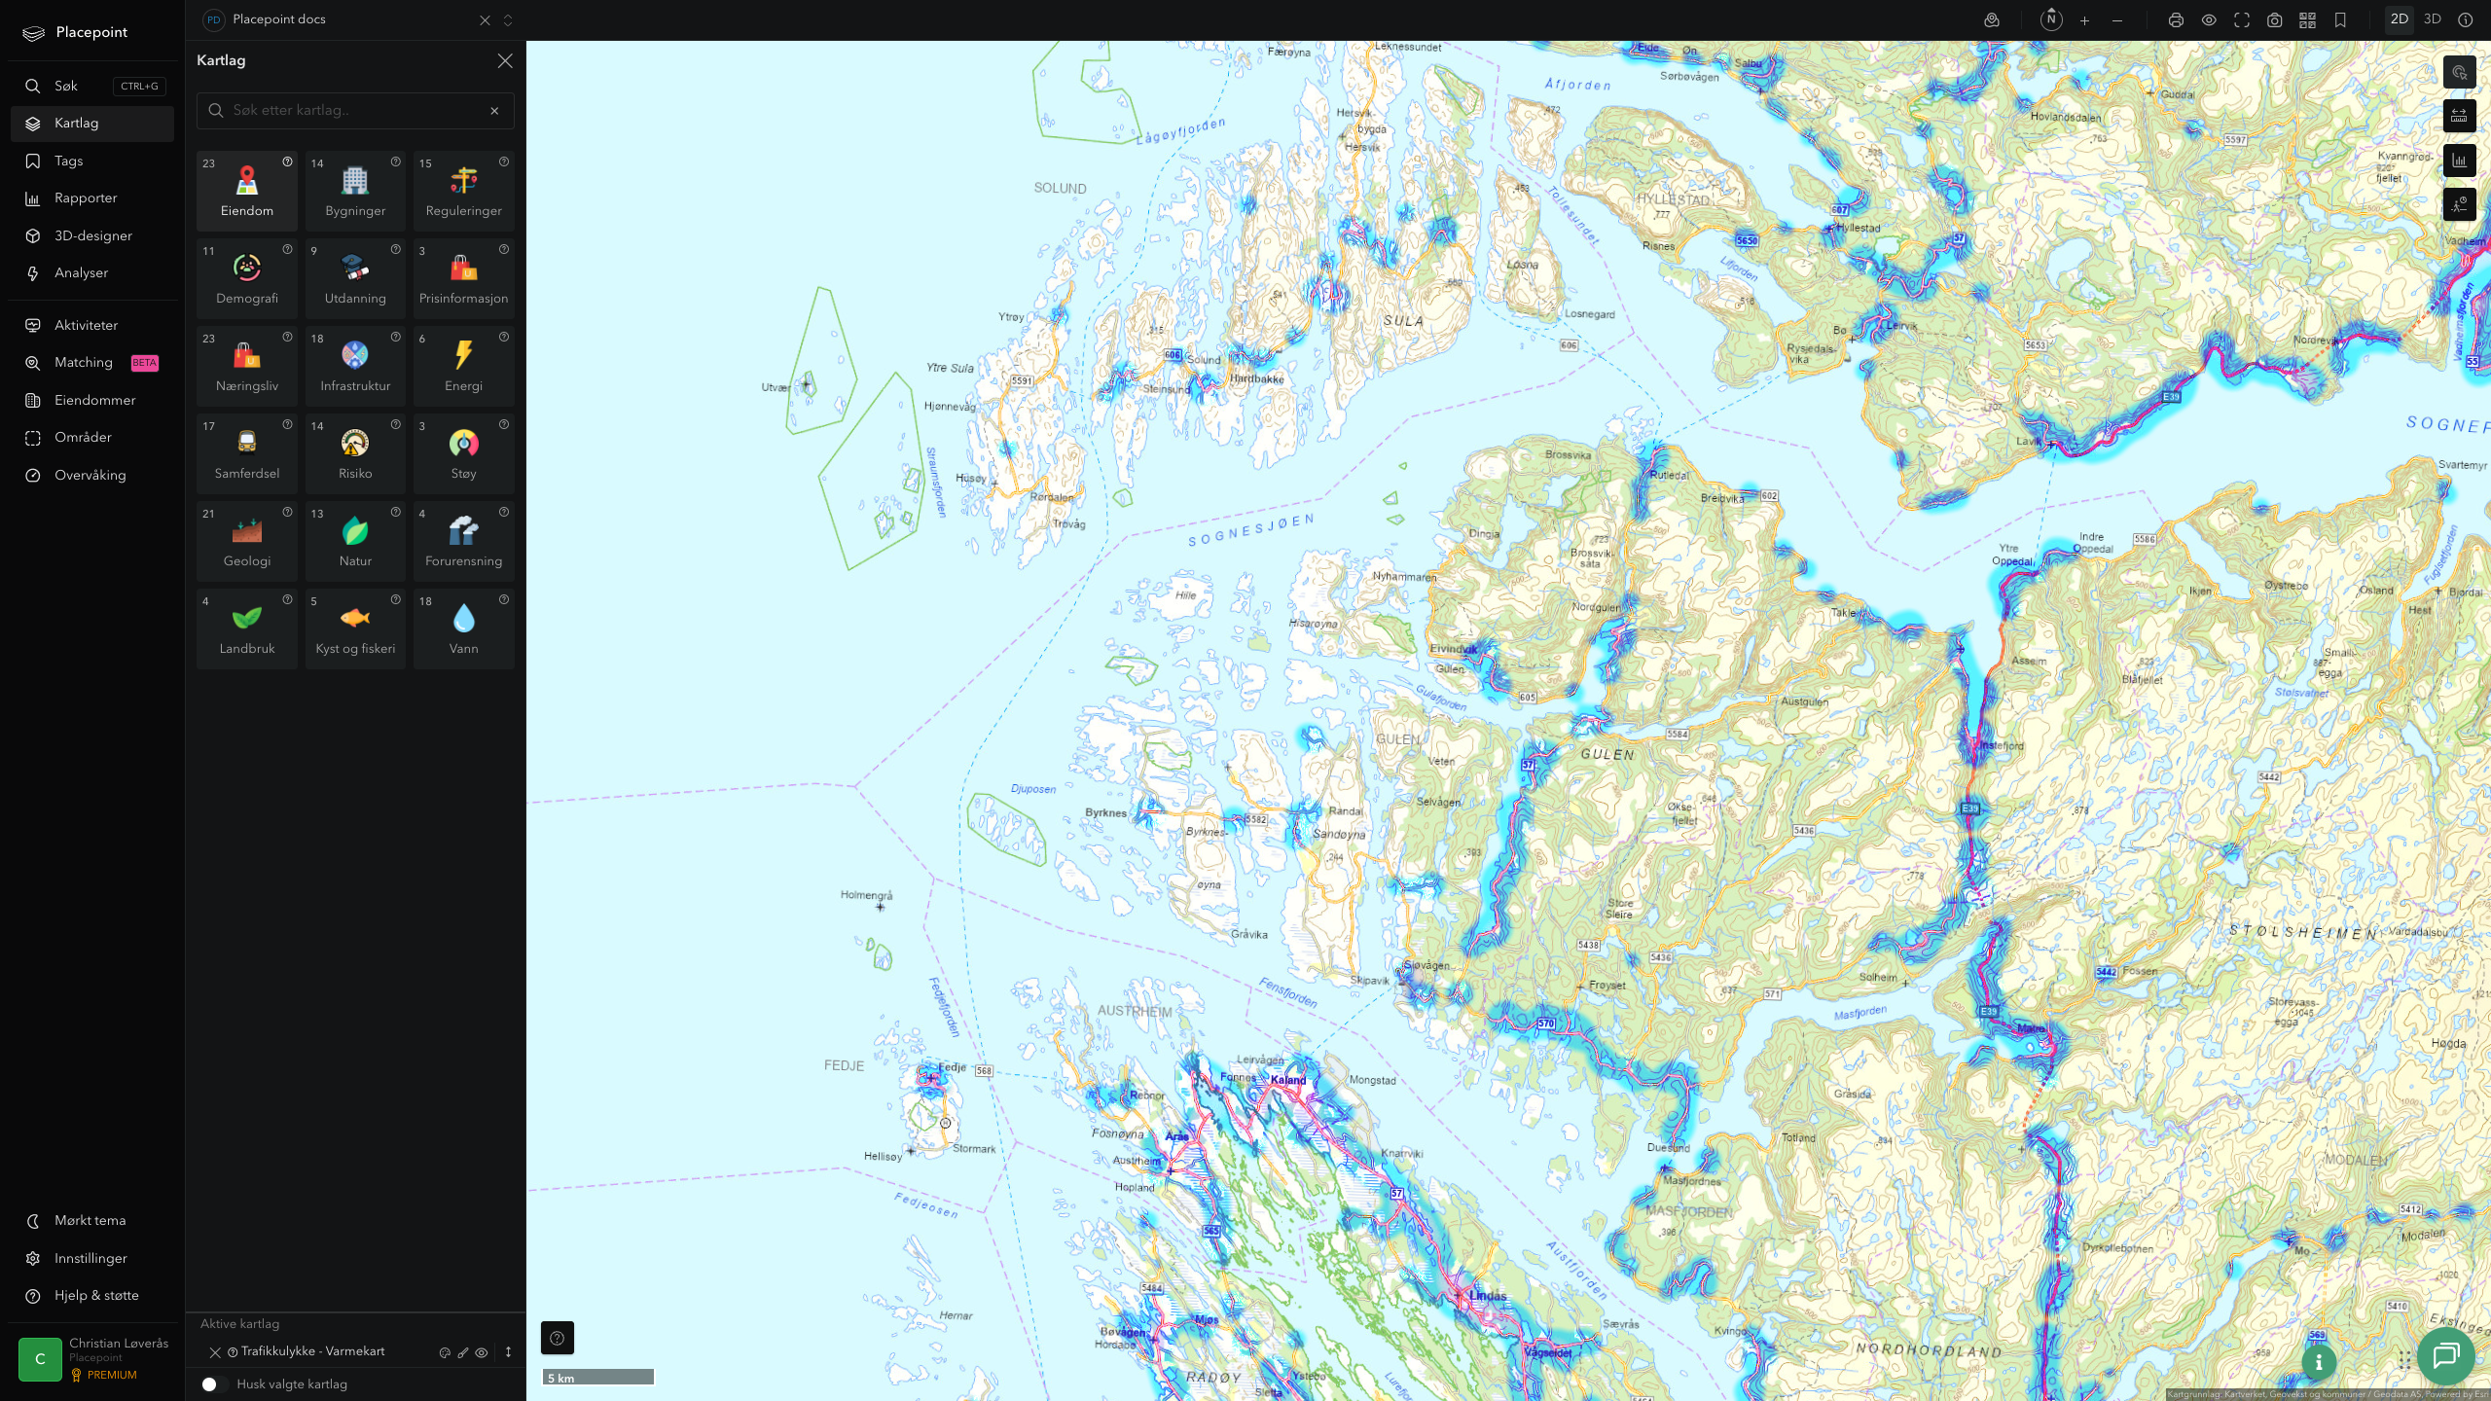Enable Mørkt tema
Image resolution: width=2491 pixels, height=1401 pixels.
pyautogui.click(x=90, y=1220)
